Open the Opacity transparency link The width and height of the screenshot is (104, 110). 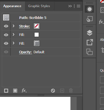pos(25,52)
